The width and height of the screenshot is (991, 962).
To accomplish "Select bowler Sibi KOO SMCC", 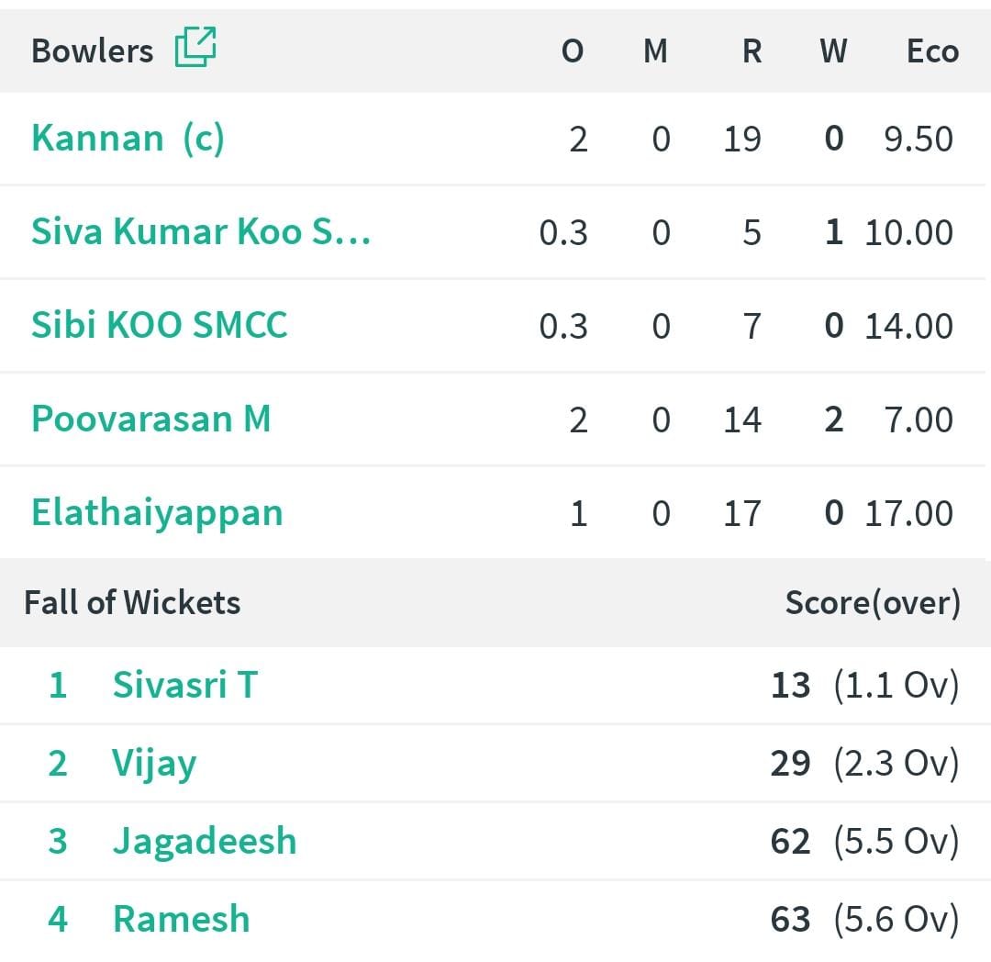I will point(160,325).
